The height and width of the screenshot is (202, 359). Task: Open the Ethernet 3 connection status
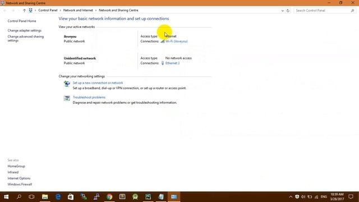(172, 63)
